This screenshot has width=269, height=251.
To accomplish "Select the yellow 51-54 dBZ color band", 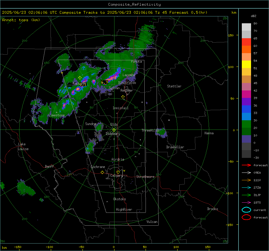I will [246, 64].
